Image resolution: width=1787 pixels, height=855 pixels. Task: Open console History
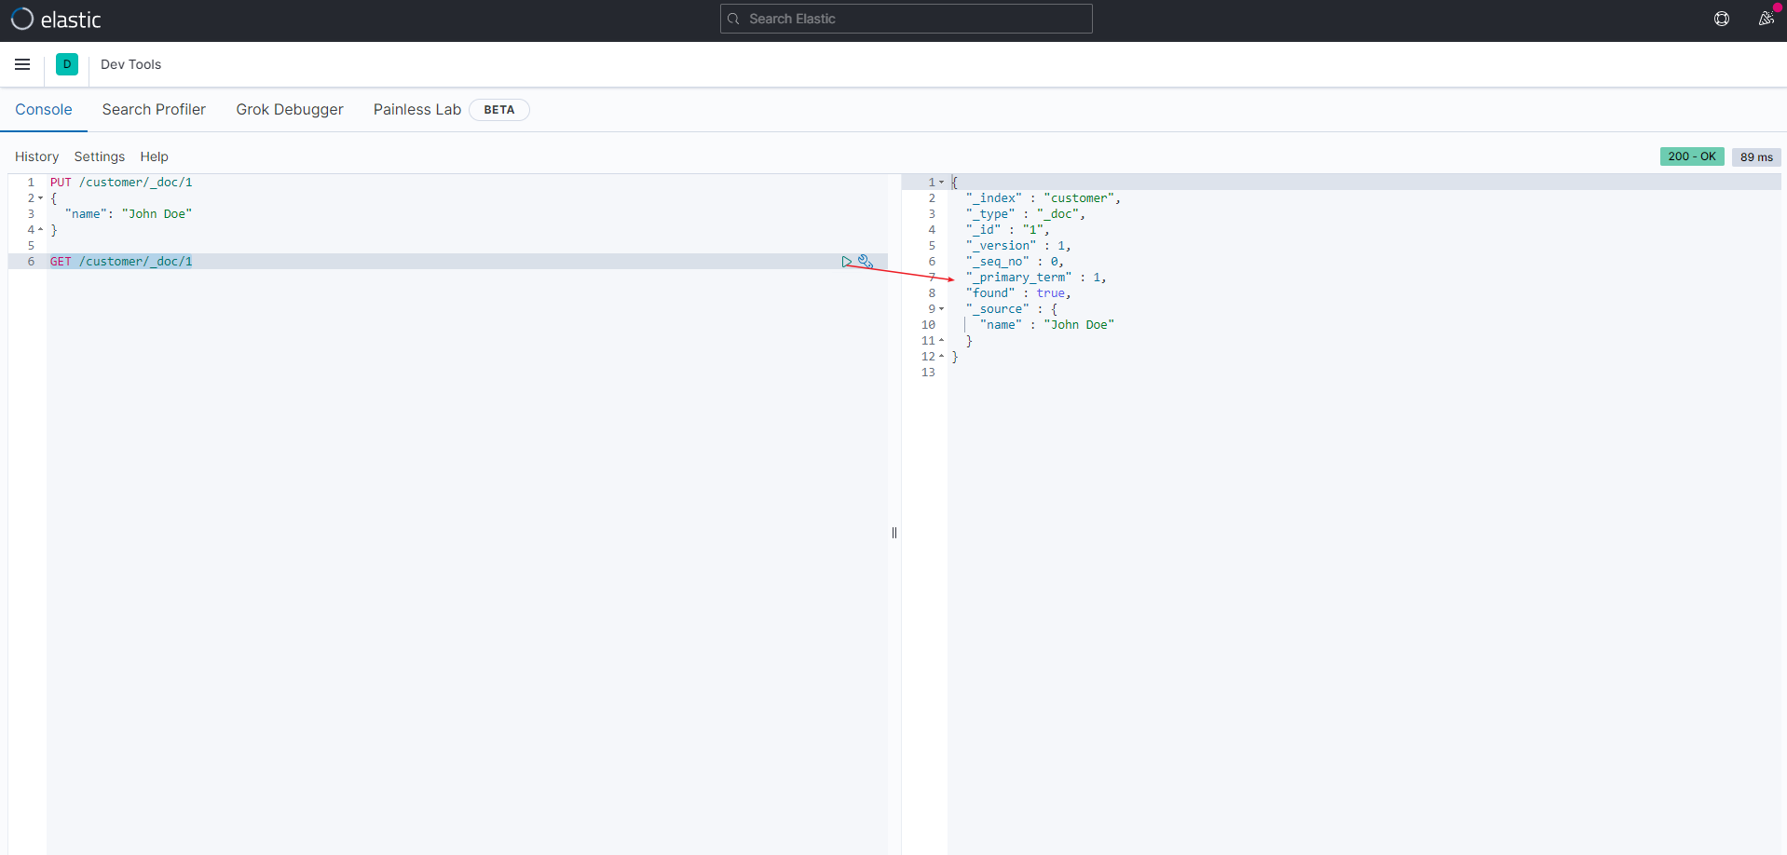click(36, 156)
